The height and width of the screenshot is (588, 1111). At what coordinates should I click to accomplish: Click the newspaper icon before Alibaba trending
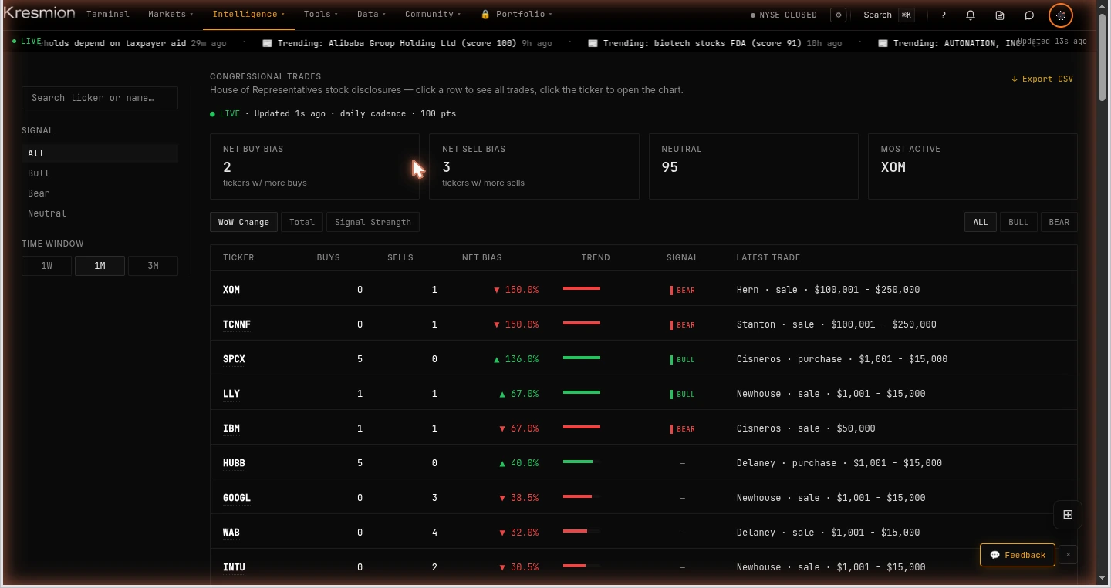268,43
